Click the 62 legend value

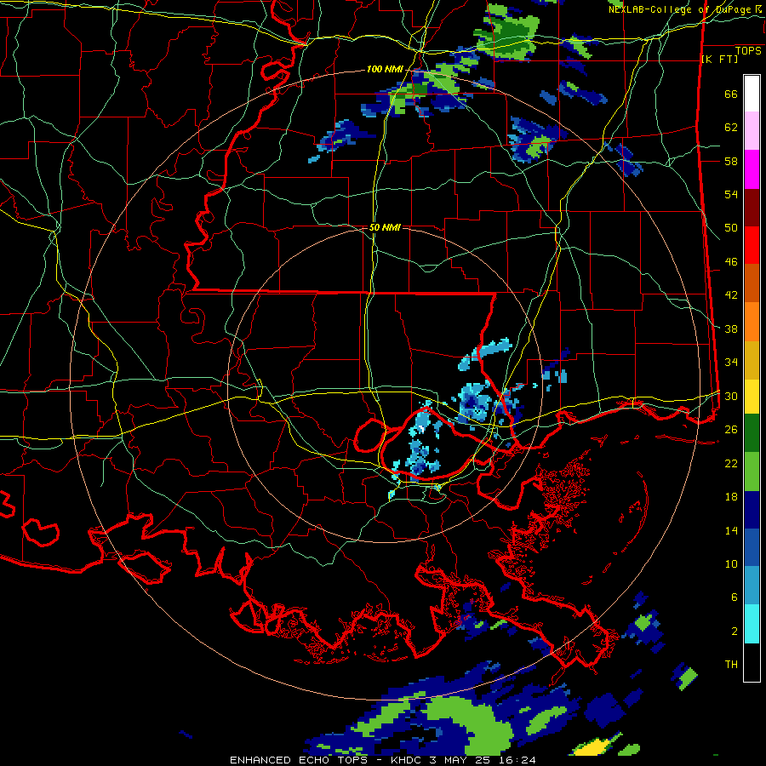731,128
